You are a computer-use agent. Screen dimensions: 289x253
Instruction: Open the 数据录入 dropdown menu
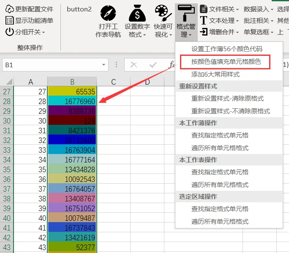click(259, 9)
